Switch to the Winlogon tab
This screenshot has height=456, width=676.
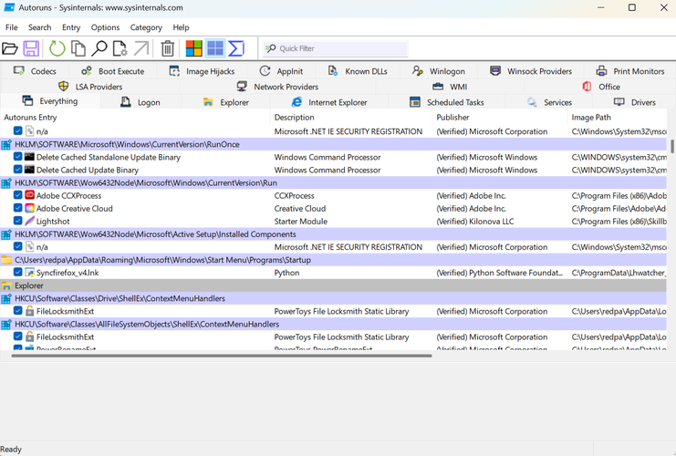[x=439, y=71]
